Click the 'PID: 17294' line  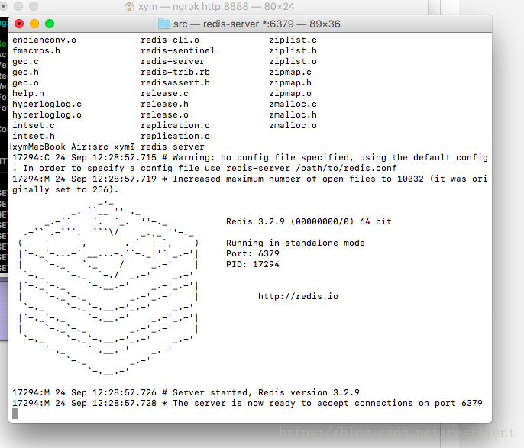pyautogui.click(x=253, y=264)
